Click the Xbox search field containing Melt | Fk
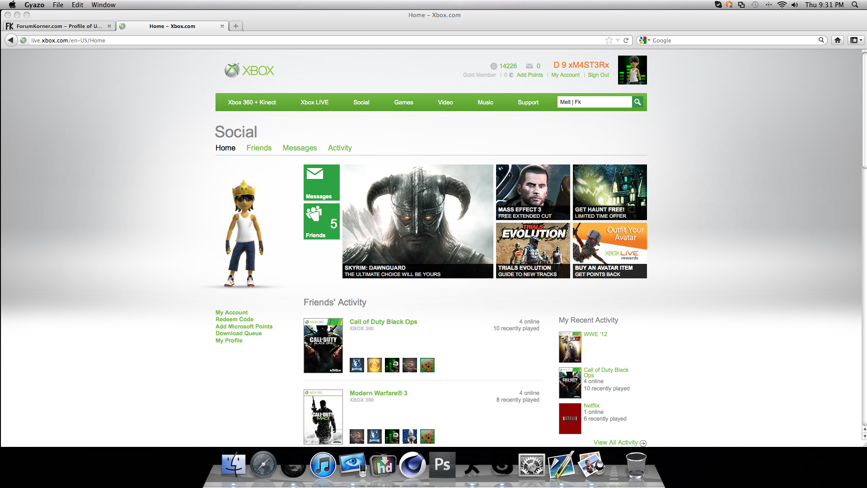 (595, 102)
